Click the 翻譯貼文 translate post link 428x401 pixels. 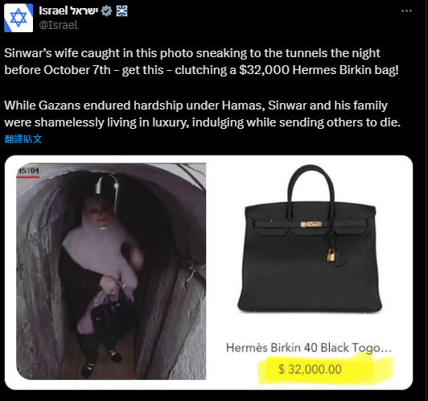tap(23, 138)
